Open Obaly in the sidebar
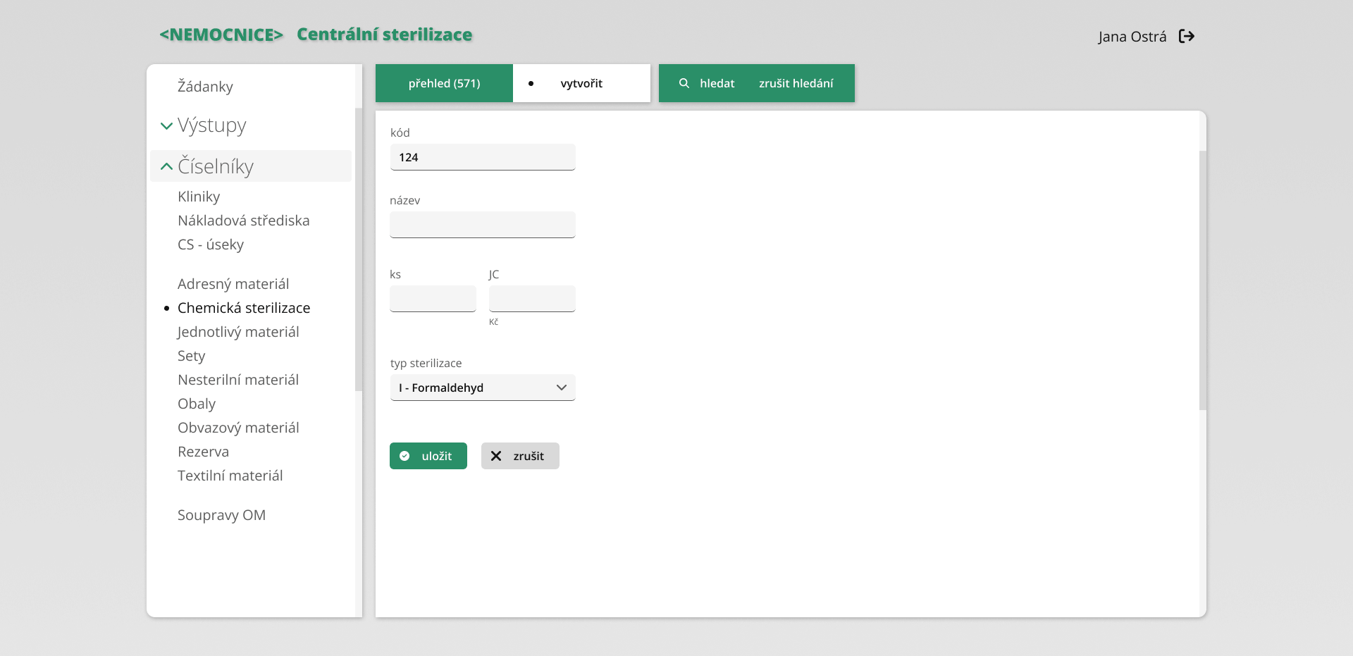The width and height of the screenshot is (1353, 656). [197, 404]
